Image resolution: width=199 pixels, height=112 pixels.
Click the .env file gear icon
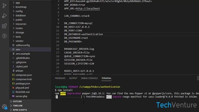coord(13,49)
